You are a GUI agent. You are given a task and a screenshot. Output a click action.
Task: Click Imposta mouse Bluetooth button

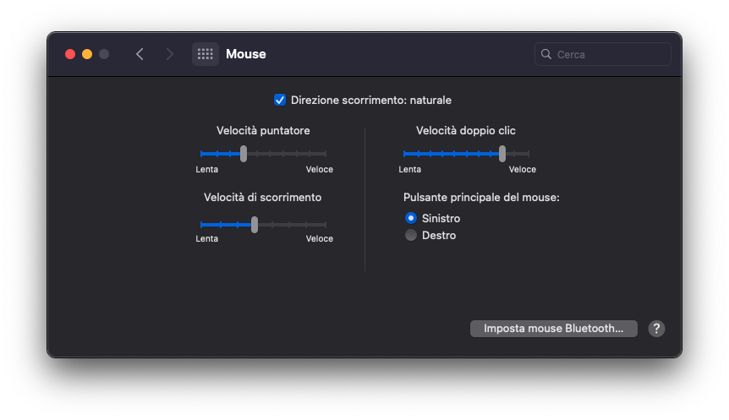[554, 329]
